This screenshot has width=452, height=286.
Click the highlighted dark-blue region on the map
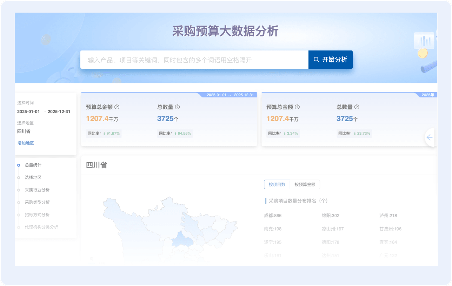183,240
